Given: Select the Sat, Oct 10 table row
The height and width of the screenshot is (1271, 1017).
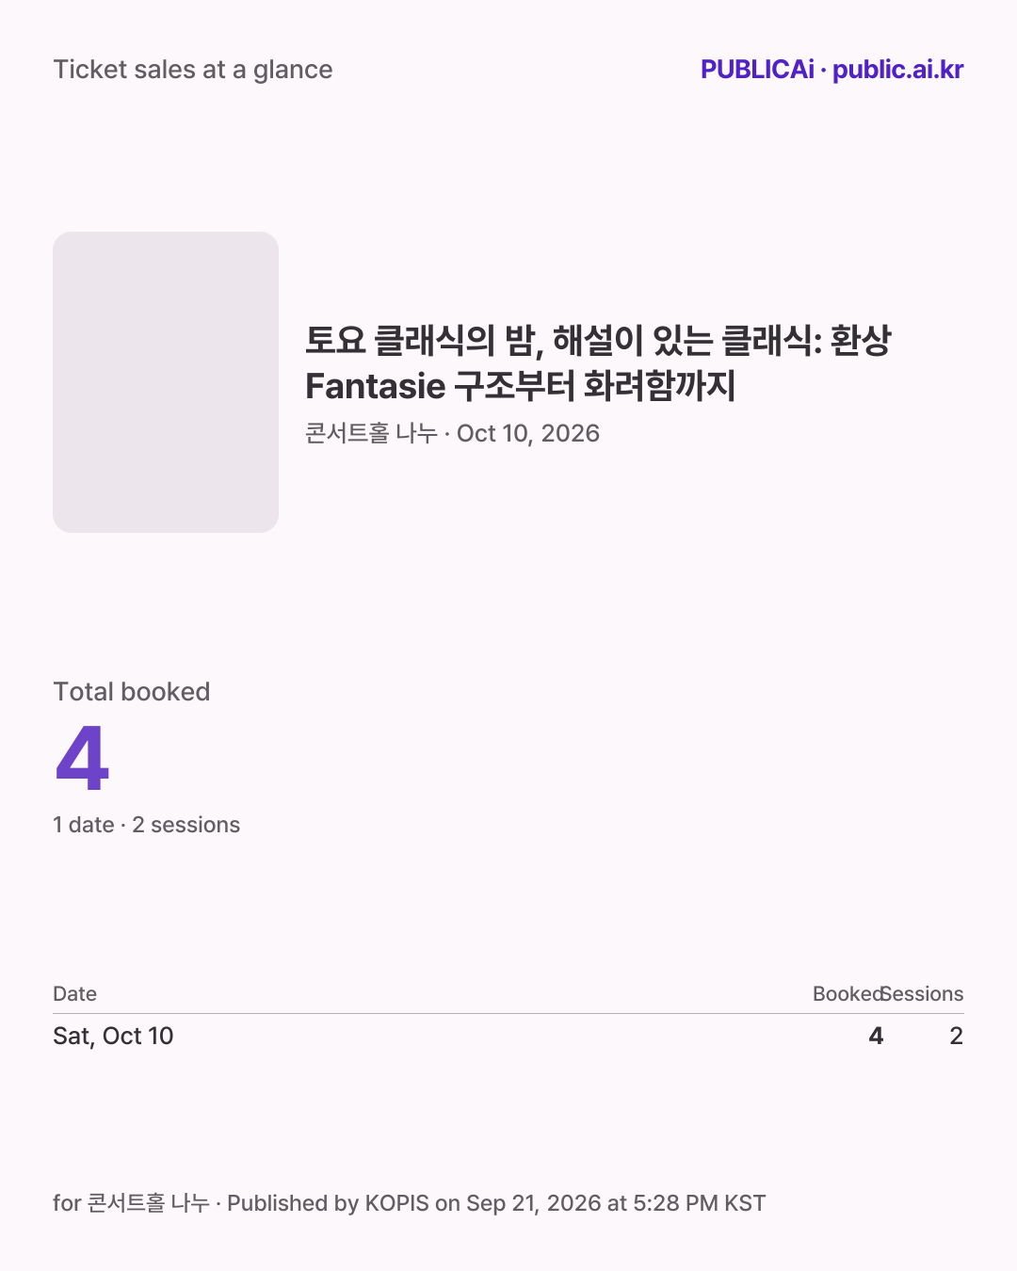Looking at the screenshot, I should [508, 1036].
